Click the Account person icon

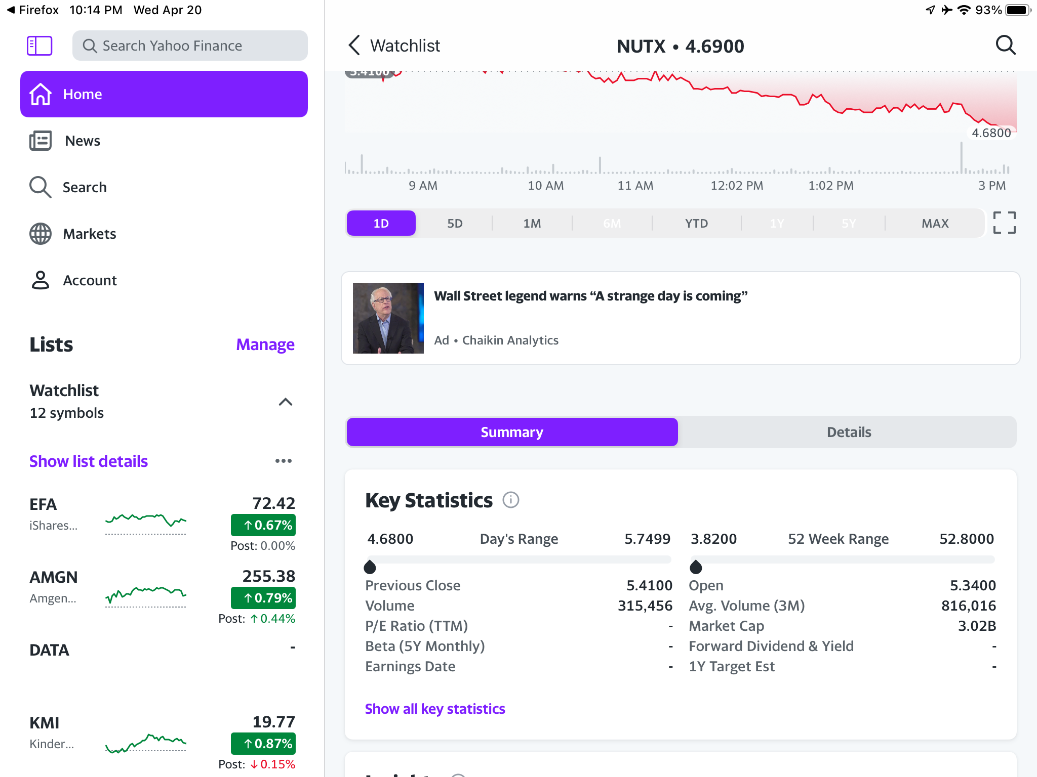(x=41, y=280)
